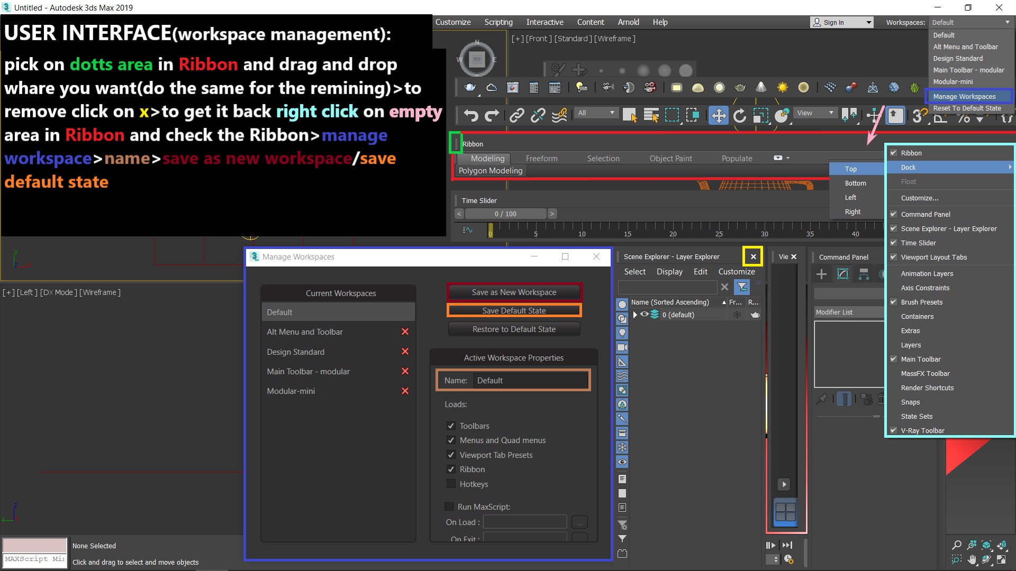Click Restore to Default State button
Image resolution: width=1016 pixels, height=571 pixels.
click(514, 329)
